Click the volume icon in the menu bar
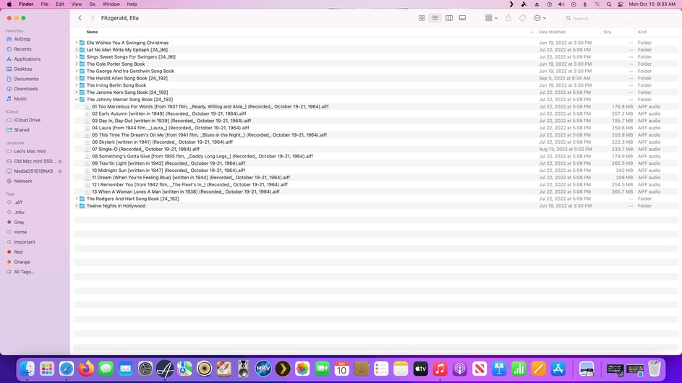This screenshot has height=383, width=682. (561, 4)
